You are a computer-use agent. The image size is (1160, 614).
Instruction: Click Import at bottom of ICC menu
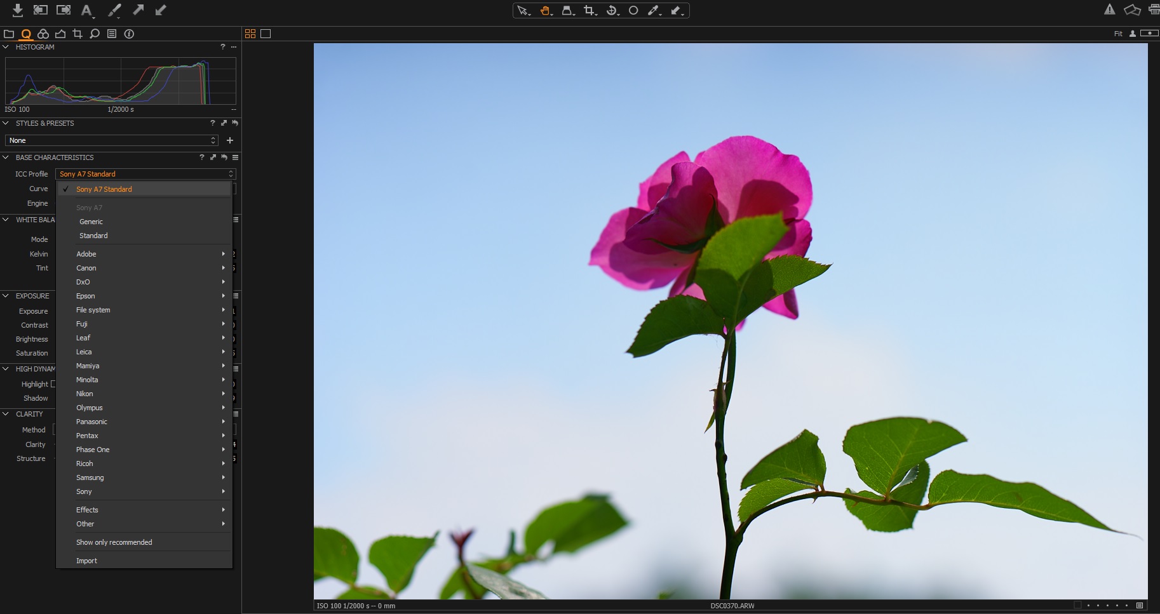click(x=86, y=561)
